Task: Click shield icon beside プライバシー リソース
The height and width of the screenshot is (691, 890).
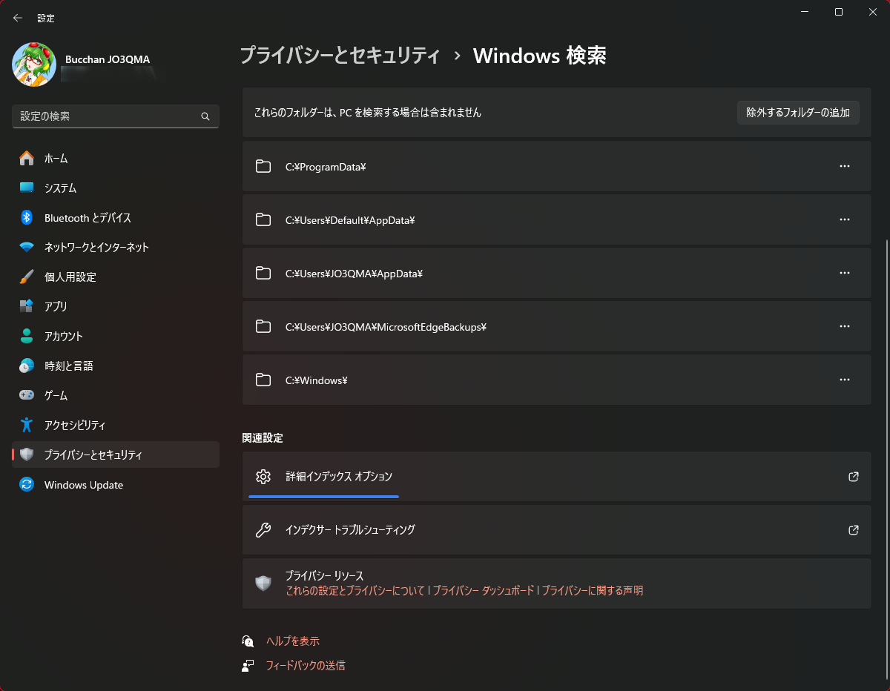Action: [x=263, y=583]
